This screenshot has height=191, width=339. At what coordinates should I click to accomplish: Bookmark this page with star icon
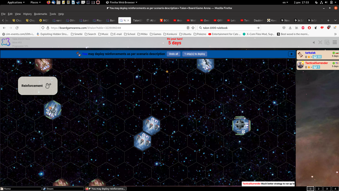193,28
